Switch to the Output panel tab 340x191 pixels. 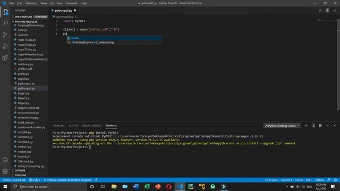click(73, 126)
